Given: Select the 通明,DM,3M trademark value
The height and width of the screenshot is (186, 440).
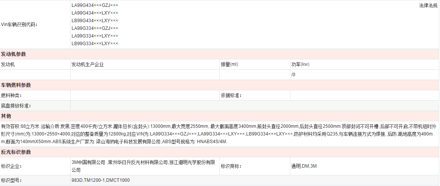Looking at the screenshot, I should (304, 166).
